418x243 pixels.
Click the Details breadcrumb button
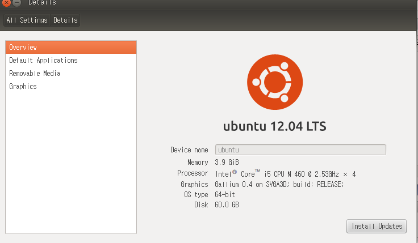click(65, 20)
